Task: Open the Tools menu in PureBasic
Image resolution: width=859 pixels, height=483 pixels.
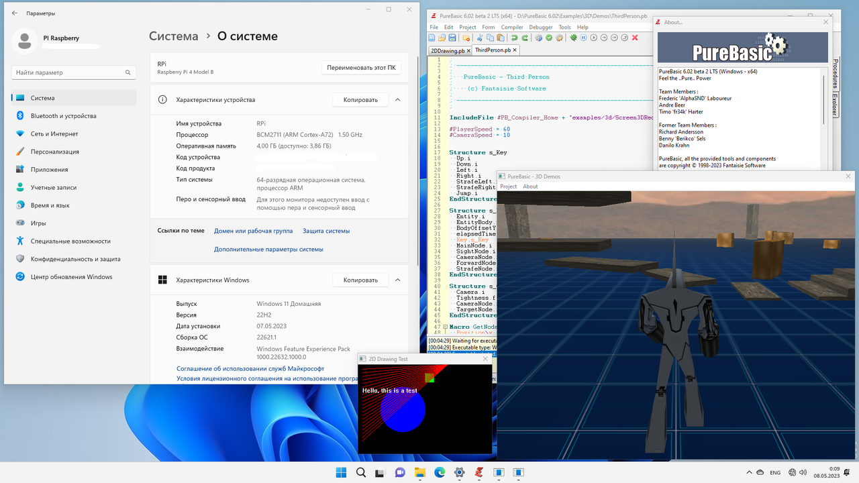Action: coord(565,28)
